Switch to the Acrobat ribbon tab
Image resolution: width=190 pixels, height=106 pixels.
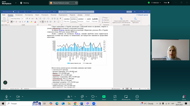87,15
